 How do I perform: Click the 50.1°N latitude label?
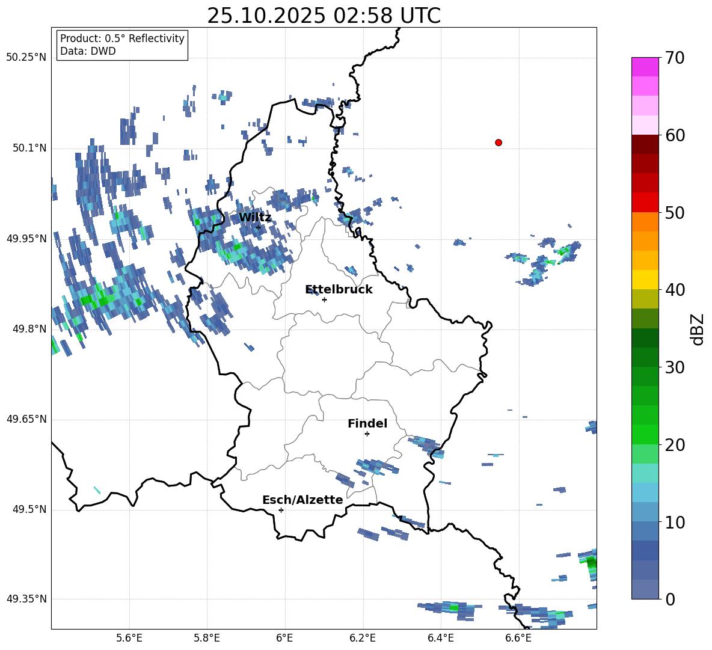29,149
